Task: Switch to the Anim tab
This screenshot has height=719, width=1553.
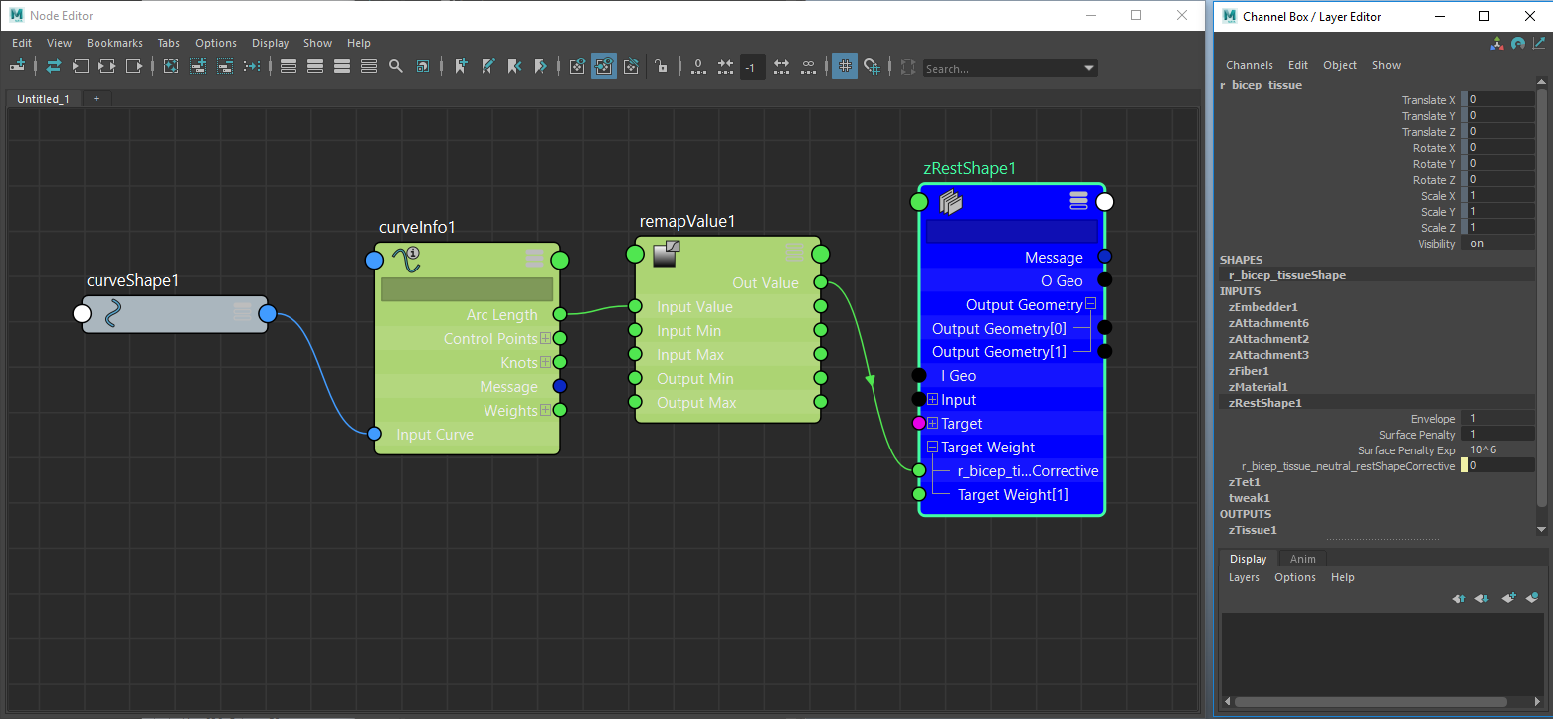Action: 1302,559
